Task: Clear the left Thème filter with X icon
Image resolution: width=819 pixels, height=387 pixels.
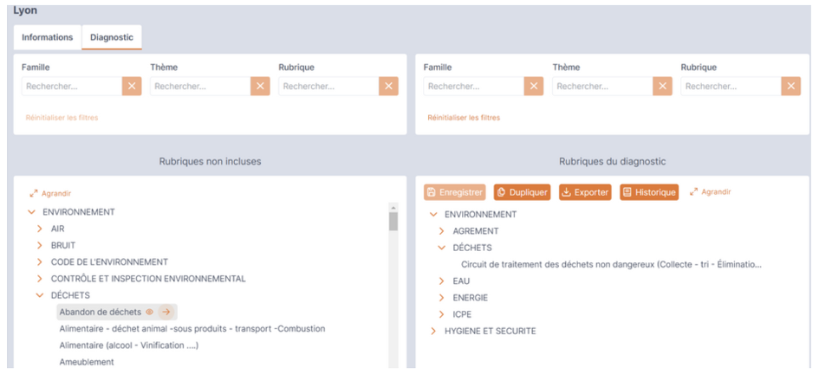Action: (260, 87)
